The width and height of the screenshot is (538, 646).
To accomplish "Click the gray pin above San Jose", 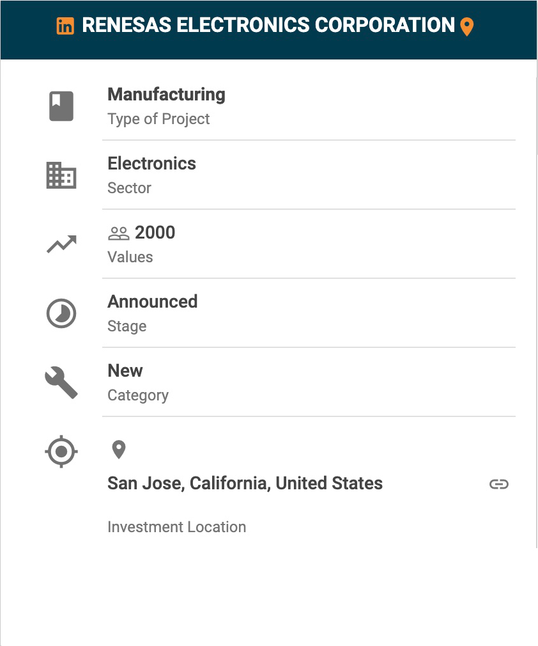I will point(119,450).
